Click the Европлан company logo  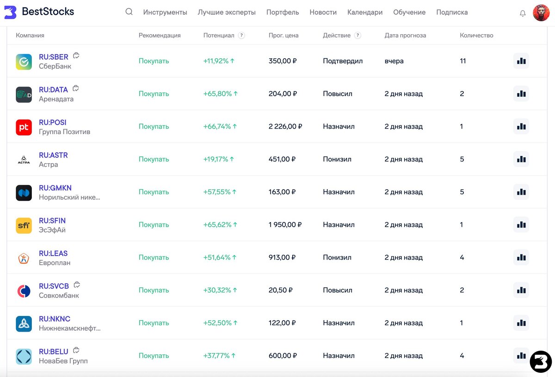pyautogui.click(x=24, y=258)
